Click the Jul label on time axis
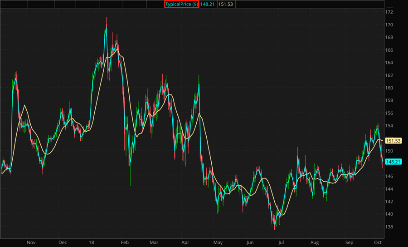Image resolution: width=408 pixels, height=247 pixels. tap(281, 242)
